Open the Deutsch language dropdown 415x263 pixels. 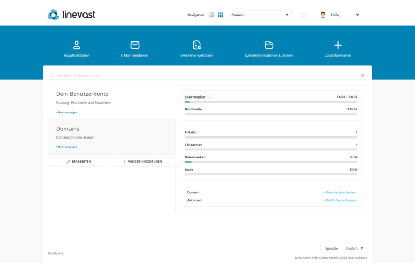pos(354,248)
